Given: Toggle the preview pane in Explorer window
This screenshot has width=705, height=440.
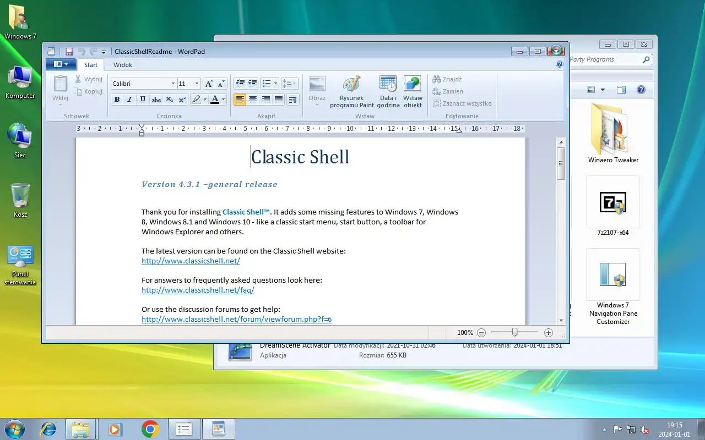Looking at the screenshot, I should pos(621,90).
